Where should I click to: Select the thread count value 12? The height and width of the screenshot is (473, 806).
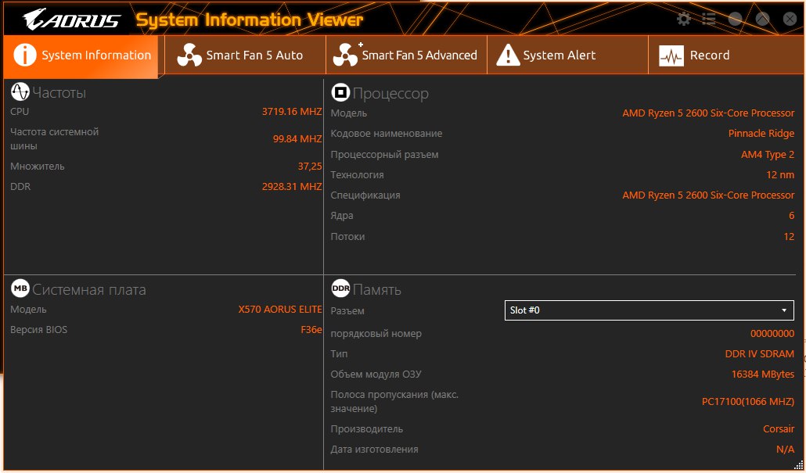789,237
